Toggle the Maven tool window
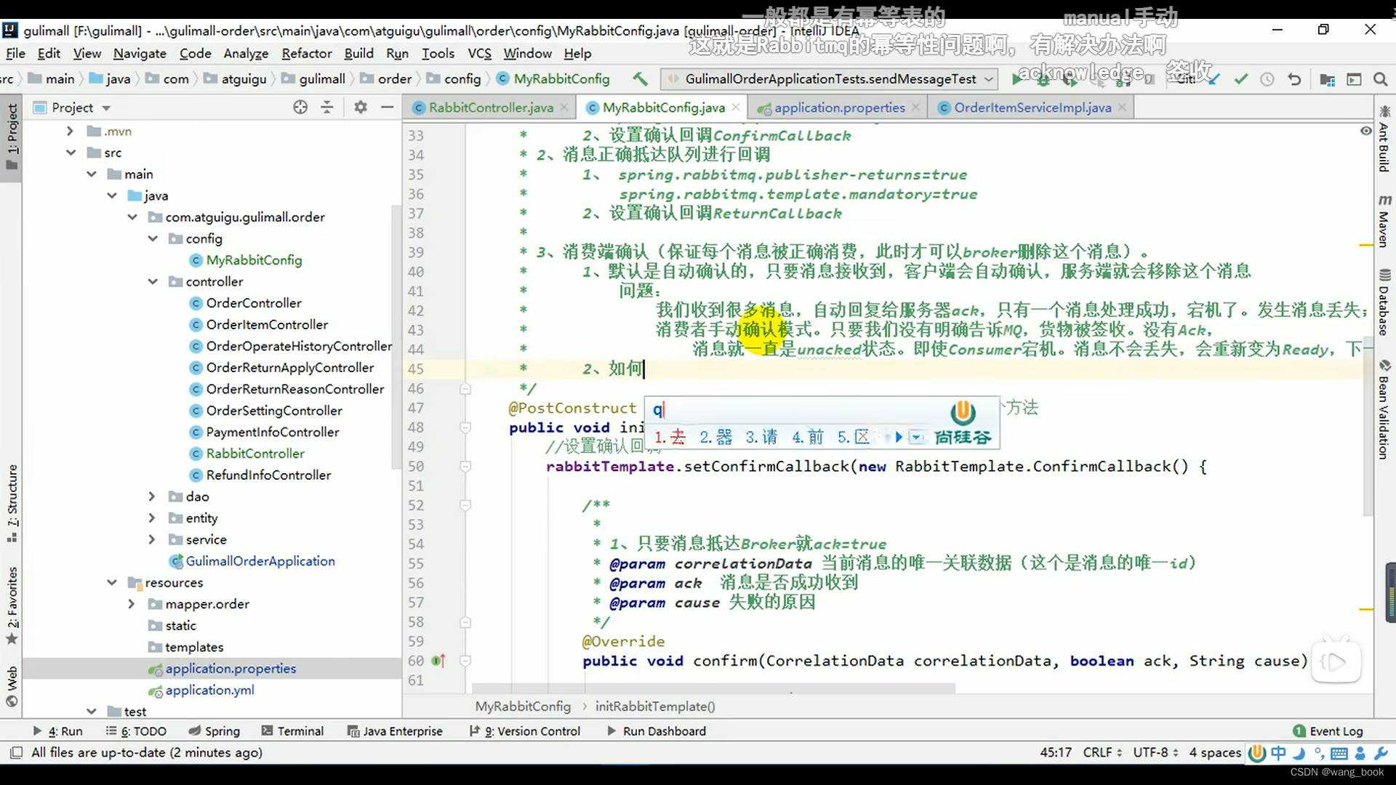This screenshot has width=1396, height=785. click(x=1384, y=221)
